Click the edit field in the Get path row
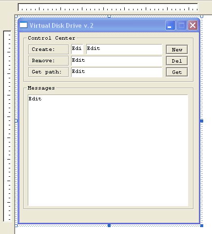Viewport: 212px width, 234px height. pyautogui.click(x=116, y=72)
